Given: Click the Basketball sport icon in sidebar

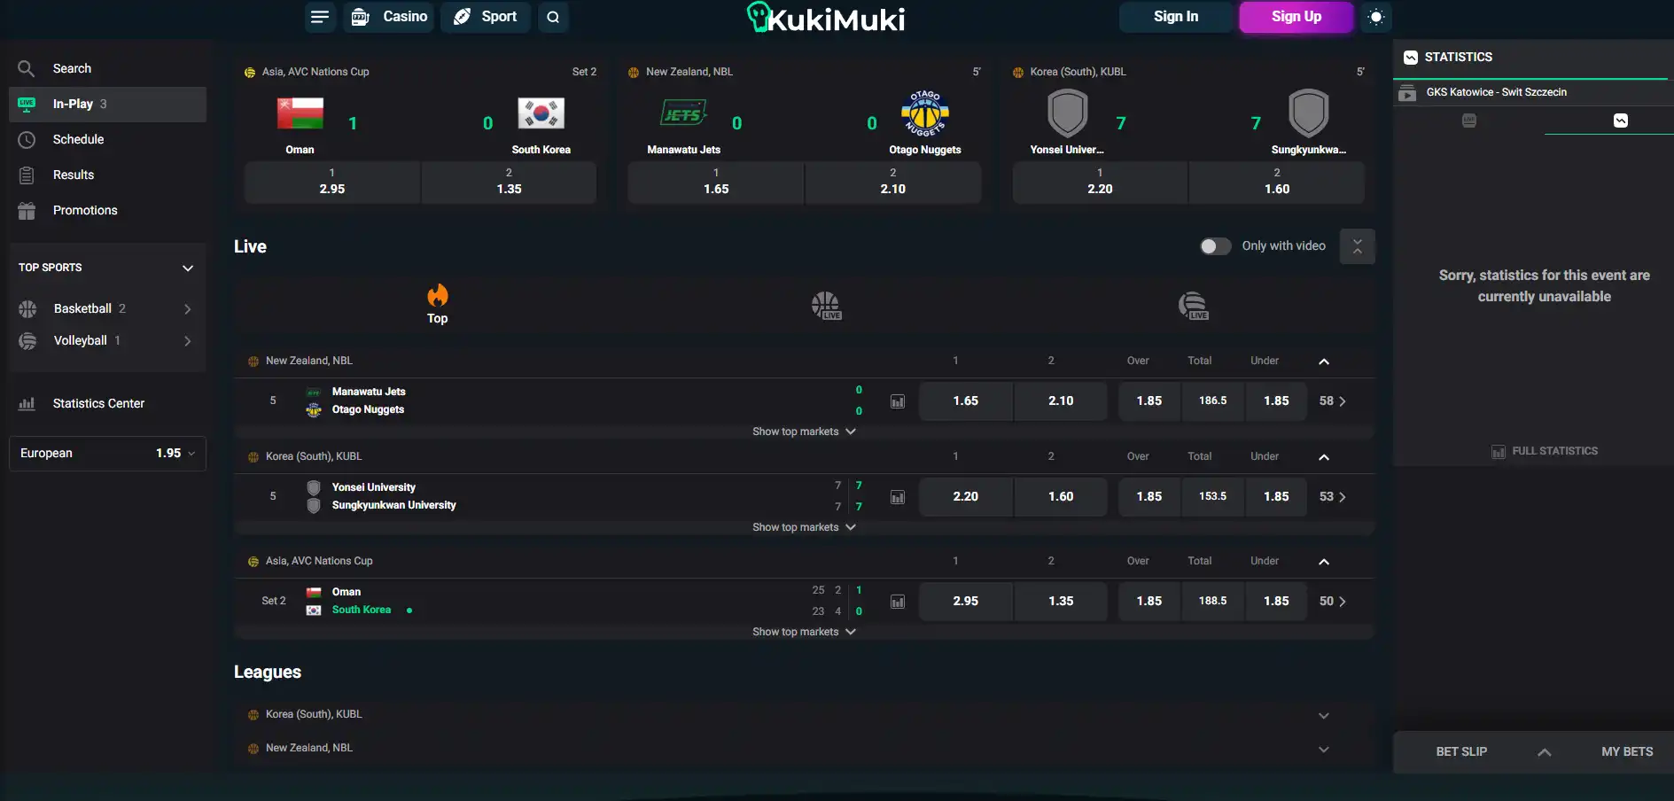Looking at the screenshot, I should tap(28, 309).
